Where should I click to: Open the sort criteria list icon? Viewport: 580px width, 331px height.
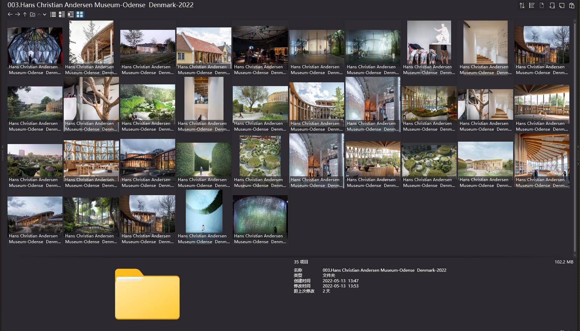[x=532, y=5]
